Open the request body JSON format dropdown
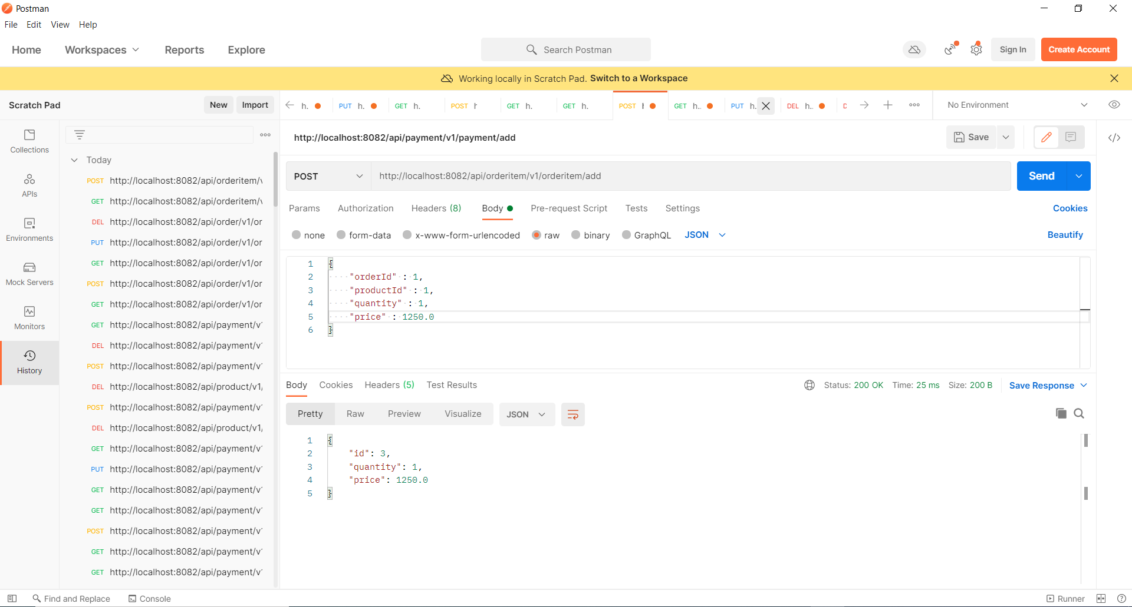This screenshot has height=607, width=1132. pyautogui.click(x=705, y=235)
